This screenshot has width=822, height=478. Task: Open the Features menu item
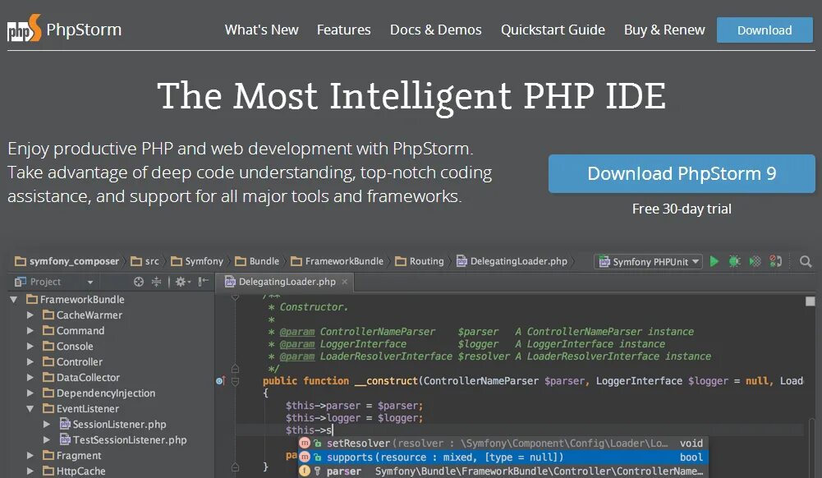[x=343, y=30]
